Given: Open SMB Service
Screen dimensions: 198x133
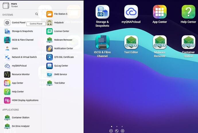Looking at the screenshot, I should point(57,75).
